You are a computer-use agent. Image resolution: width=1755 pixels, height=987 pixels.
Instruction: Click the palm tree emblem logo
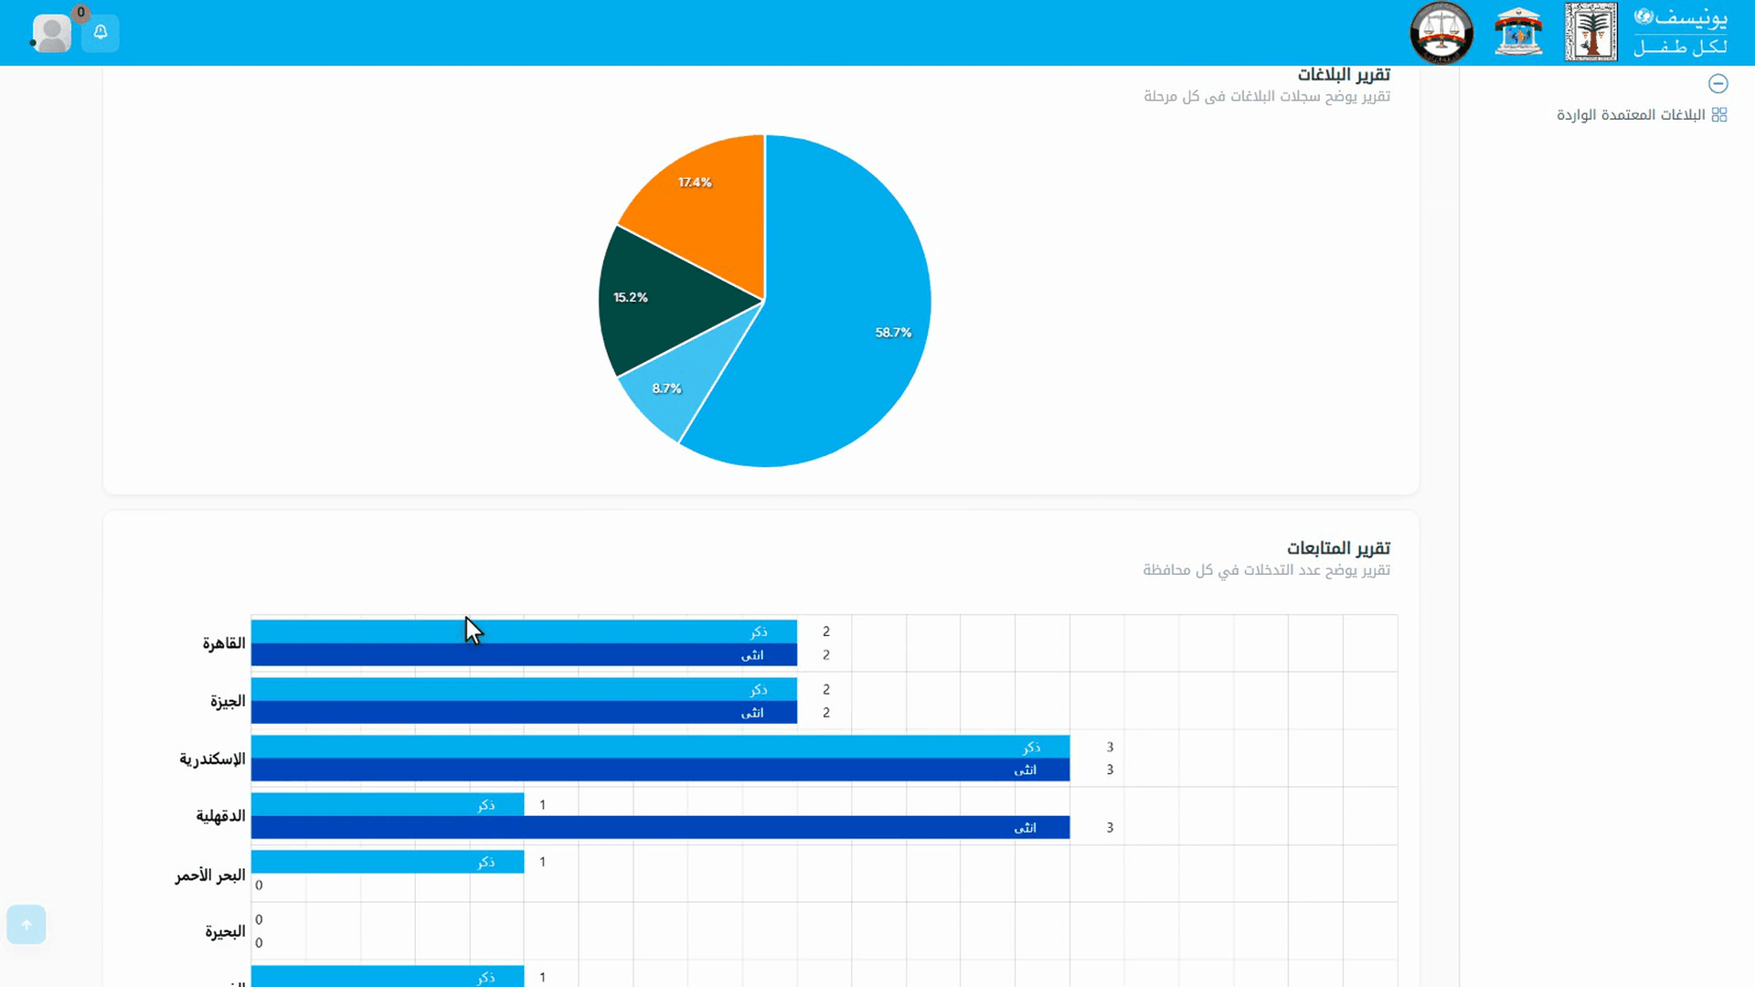coord(1590,32)
